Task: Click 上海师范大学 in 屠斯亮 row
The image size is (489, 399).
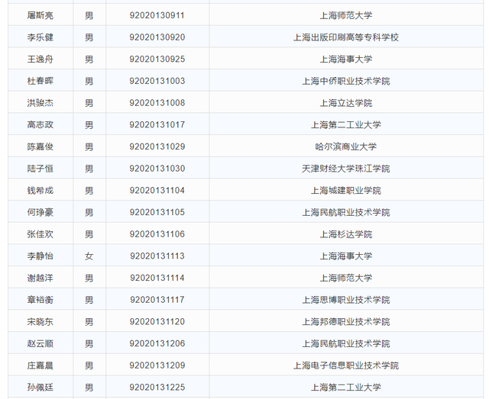Action: point(346,15)
